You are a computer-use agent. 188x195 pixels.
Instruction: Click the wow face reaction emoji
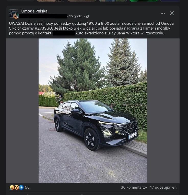17,187
